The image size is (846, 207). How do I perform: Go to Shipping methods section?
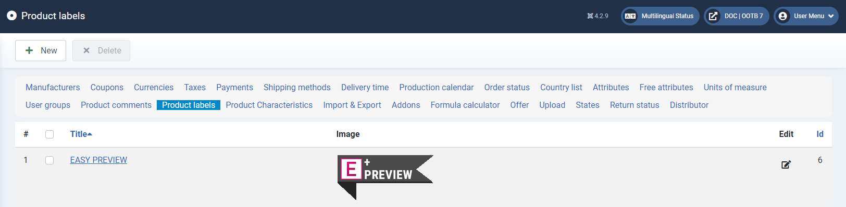pyautogui.click(x=297, y=87)
